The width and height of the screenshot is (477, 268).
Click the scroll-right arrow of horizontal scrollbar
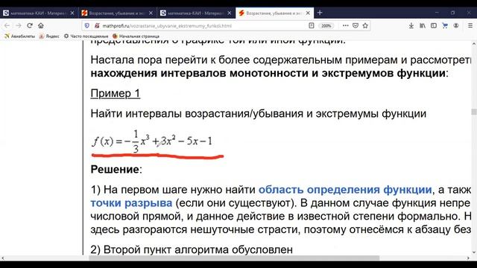point(468,258)
